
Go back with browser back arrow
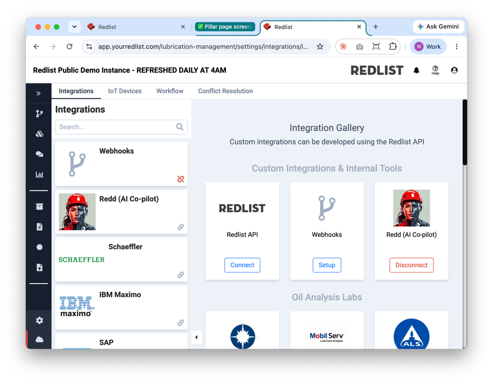36,47
